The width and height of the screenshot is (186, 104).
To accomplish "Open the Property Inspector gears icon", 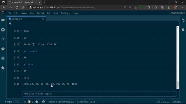I will (x=183, y=20).
